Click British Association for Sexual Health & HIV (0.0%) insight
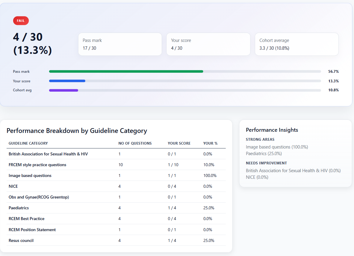The width and height of the screenshot is (354, 256). tap(293, 171)
